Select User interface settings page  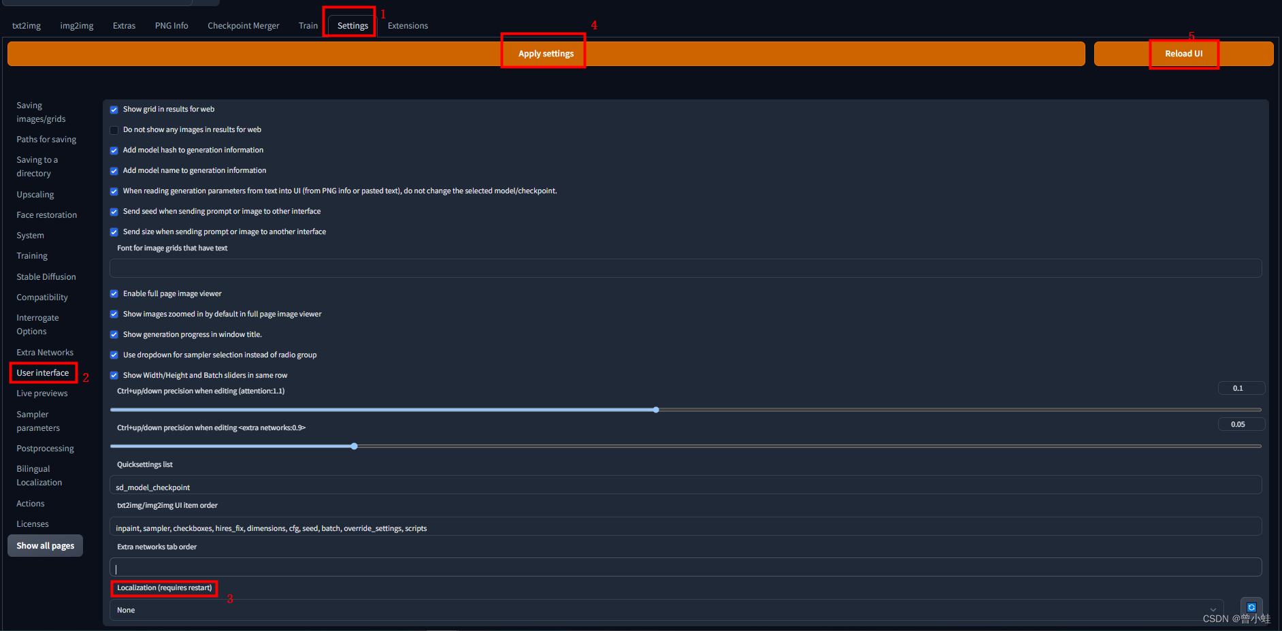[43, 373]
